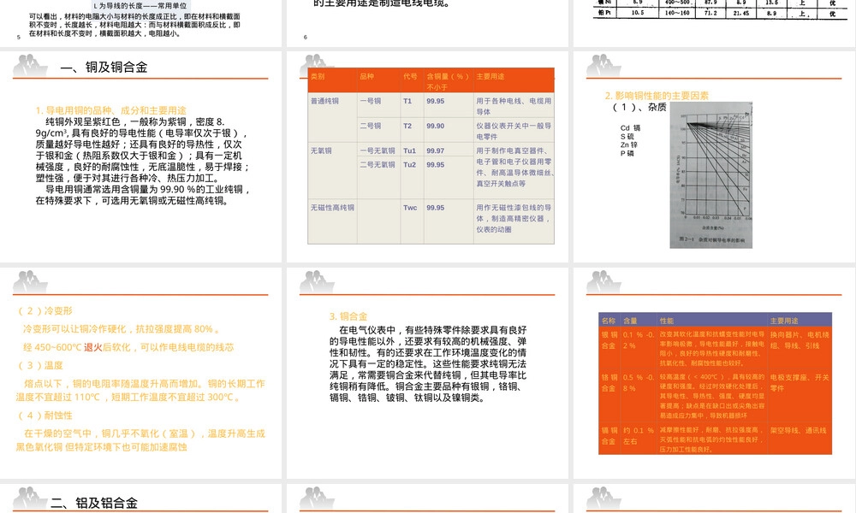The height and width of the screenshot is (513, 856).
Task: Click the paragraph beginning 导电用铜通常选用含铜量
Action: (x=142, y=195)
